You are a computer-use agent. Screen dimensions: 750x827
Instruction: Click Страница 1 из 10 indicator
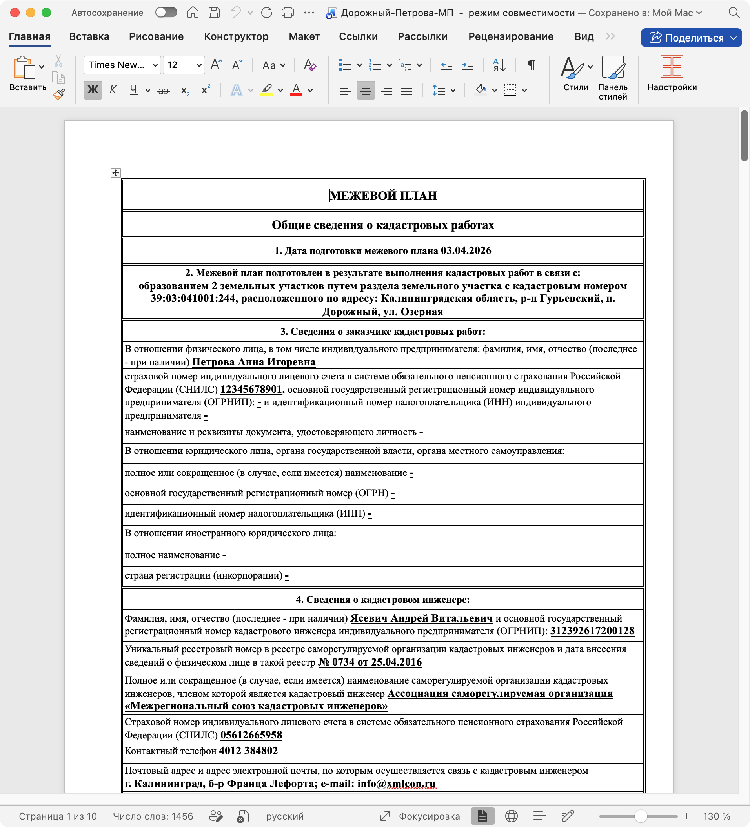coord(58,816)
